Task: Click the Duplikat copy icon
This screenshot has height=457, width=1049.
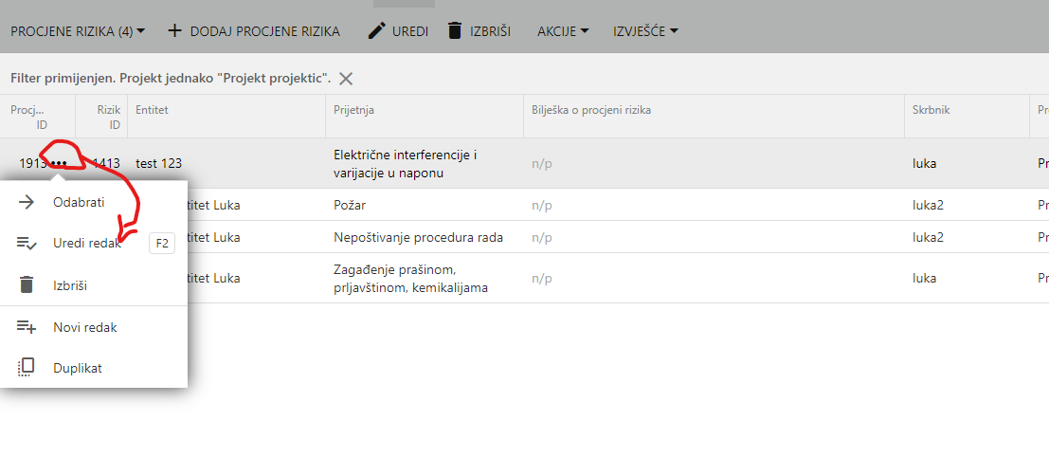Action: [x=27, y=368]
